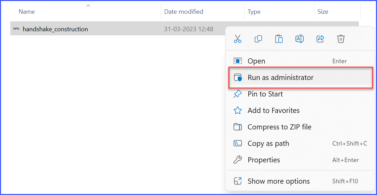Click the Cut scissors icon
377x195 pixels.
coord(238,39)
